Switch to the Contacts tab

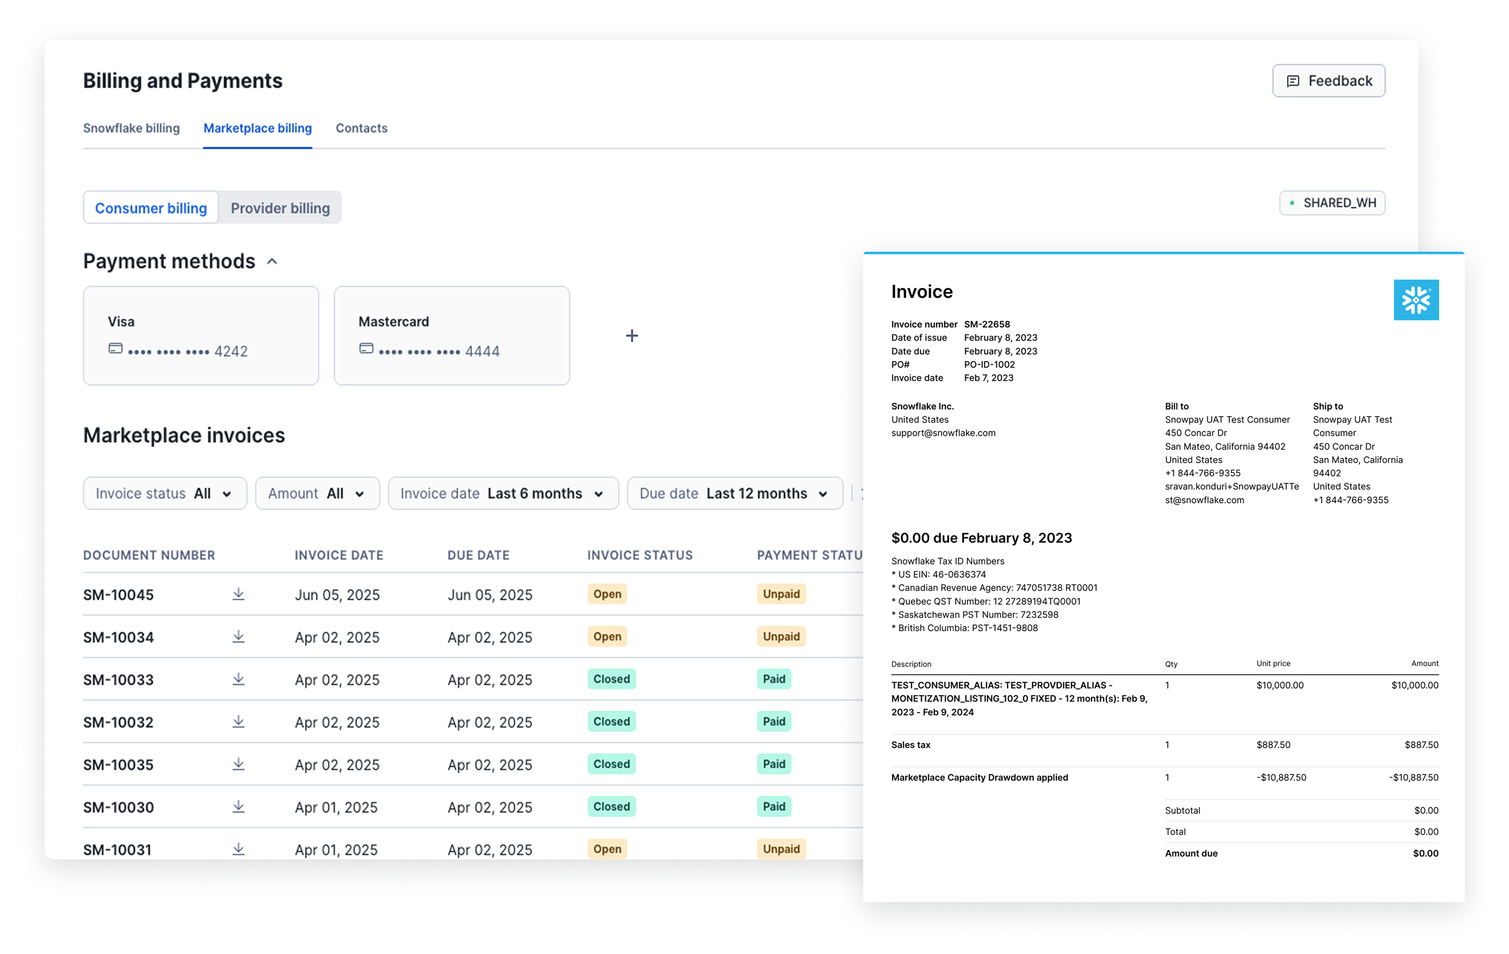click(361, 128)
